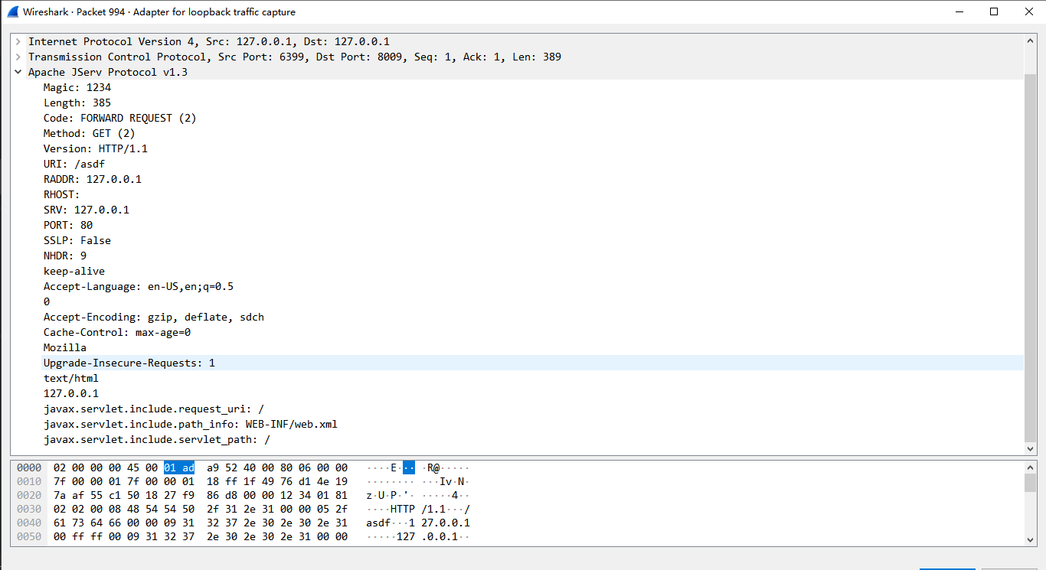Select the keep-alive row
This screenshot has height=570, width=1046.
coord(74,271)
